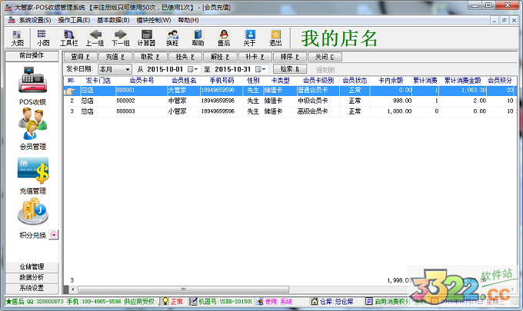Open start date 2015-10-01 calendar picker

tap(188, 70)
